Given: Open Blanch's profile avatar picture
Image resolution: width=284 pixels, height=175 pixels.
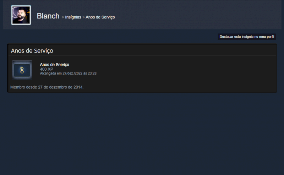Looking at the screenshot, I should pos(21,15).
